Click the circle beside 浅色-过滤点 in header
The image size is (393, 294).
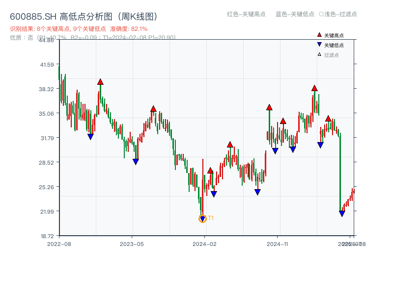321,14
